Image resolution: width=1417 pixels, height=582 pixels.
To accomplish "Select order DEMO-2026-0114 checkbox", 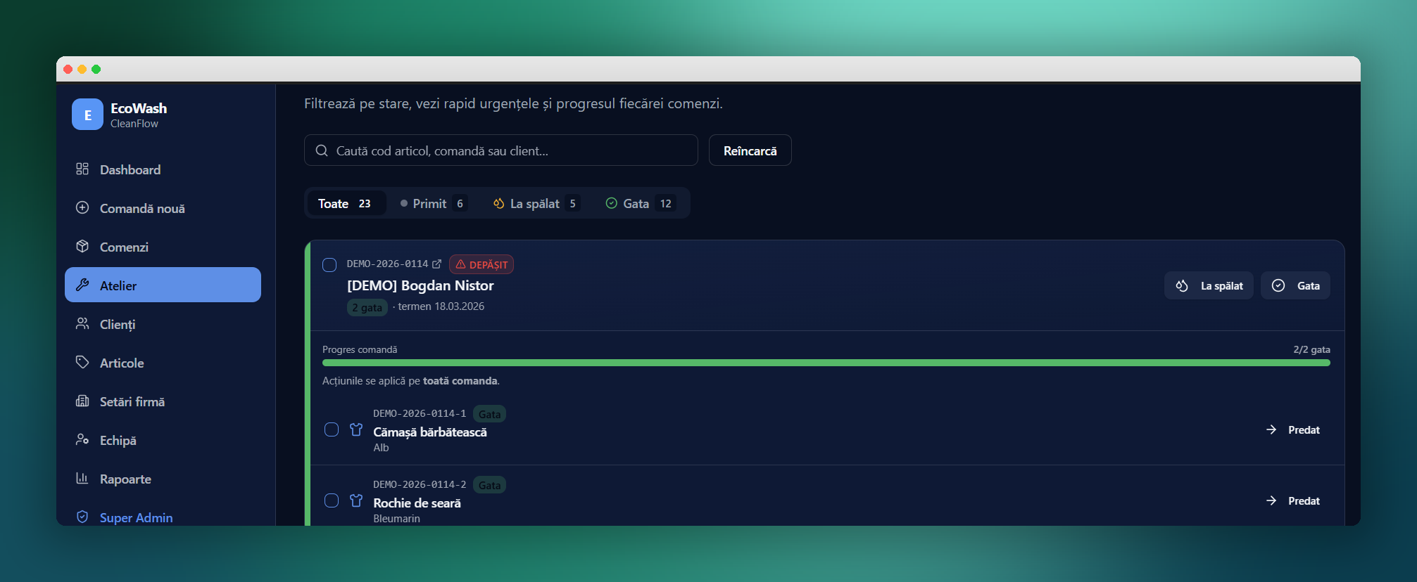I will coord(329,265).
